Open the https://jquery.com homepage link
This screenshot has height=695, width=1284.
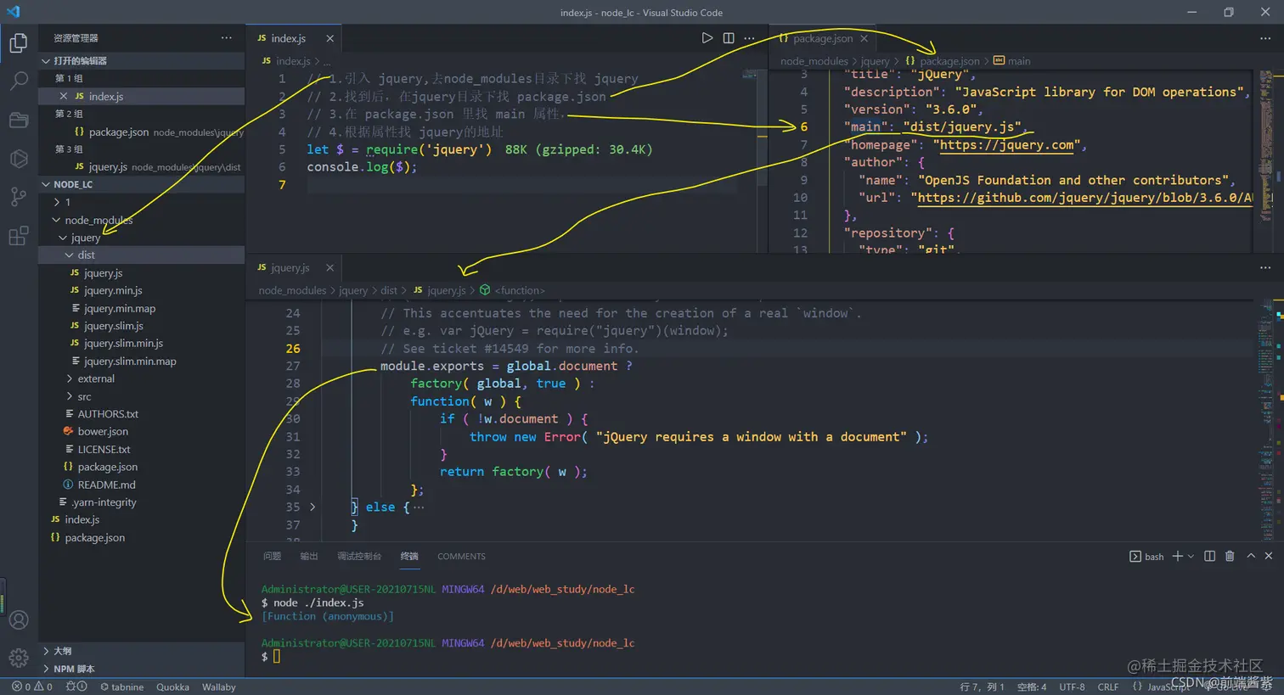click(x=1007, y=144)
